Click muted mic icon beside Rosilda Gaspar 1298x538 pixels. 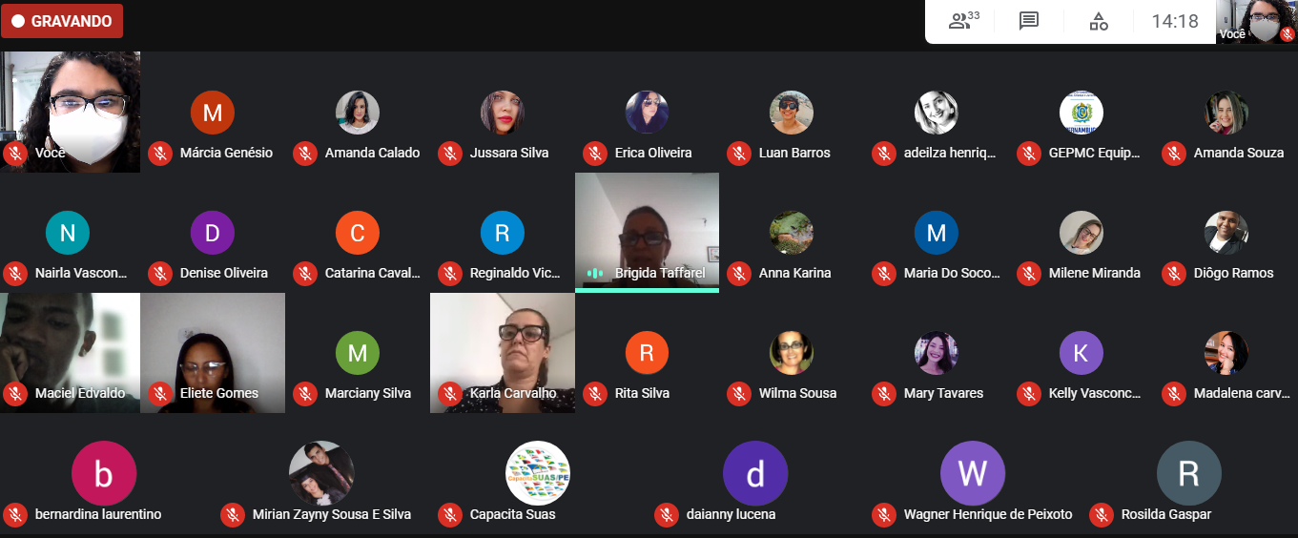[1102, 514]
